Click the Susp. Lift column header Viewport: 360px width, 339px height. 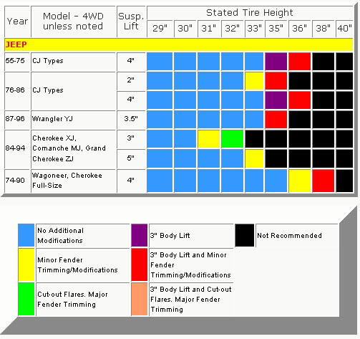[x=131, y=22]
